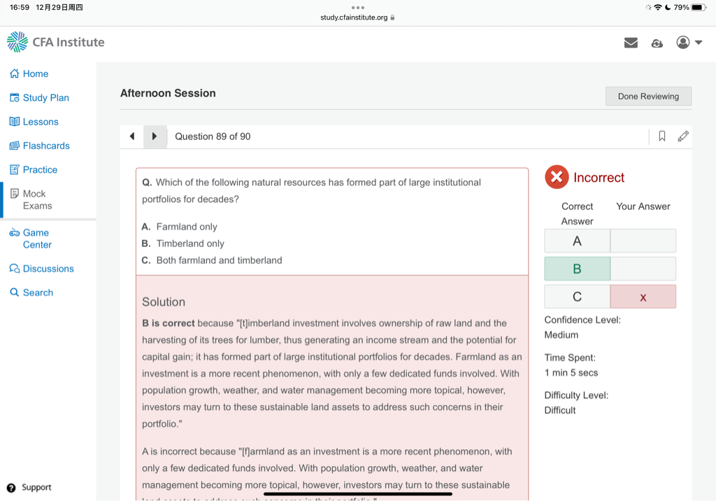Viewport: 716px width, 501px height.
Task: Bookmark this question with the flag icon
Action: coord(661,136)
